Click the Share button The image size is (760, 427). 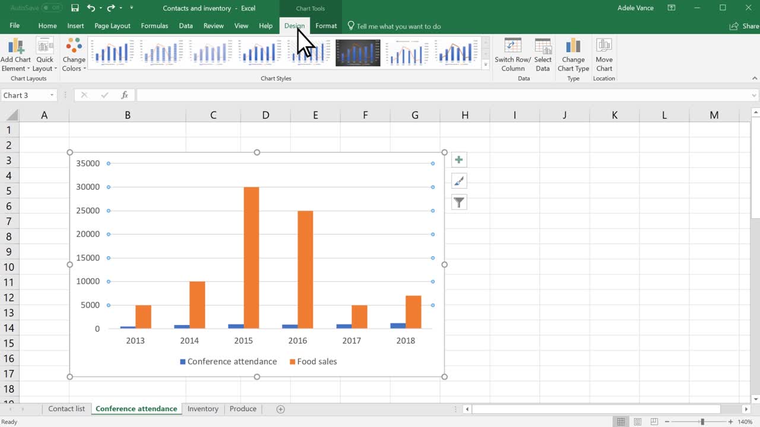click(x=745, y=26)
